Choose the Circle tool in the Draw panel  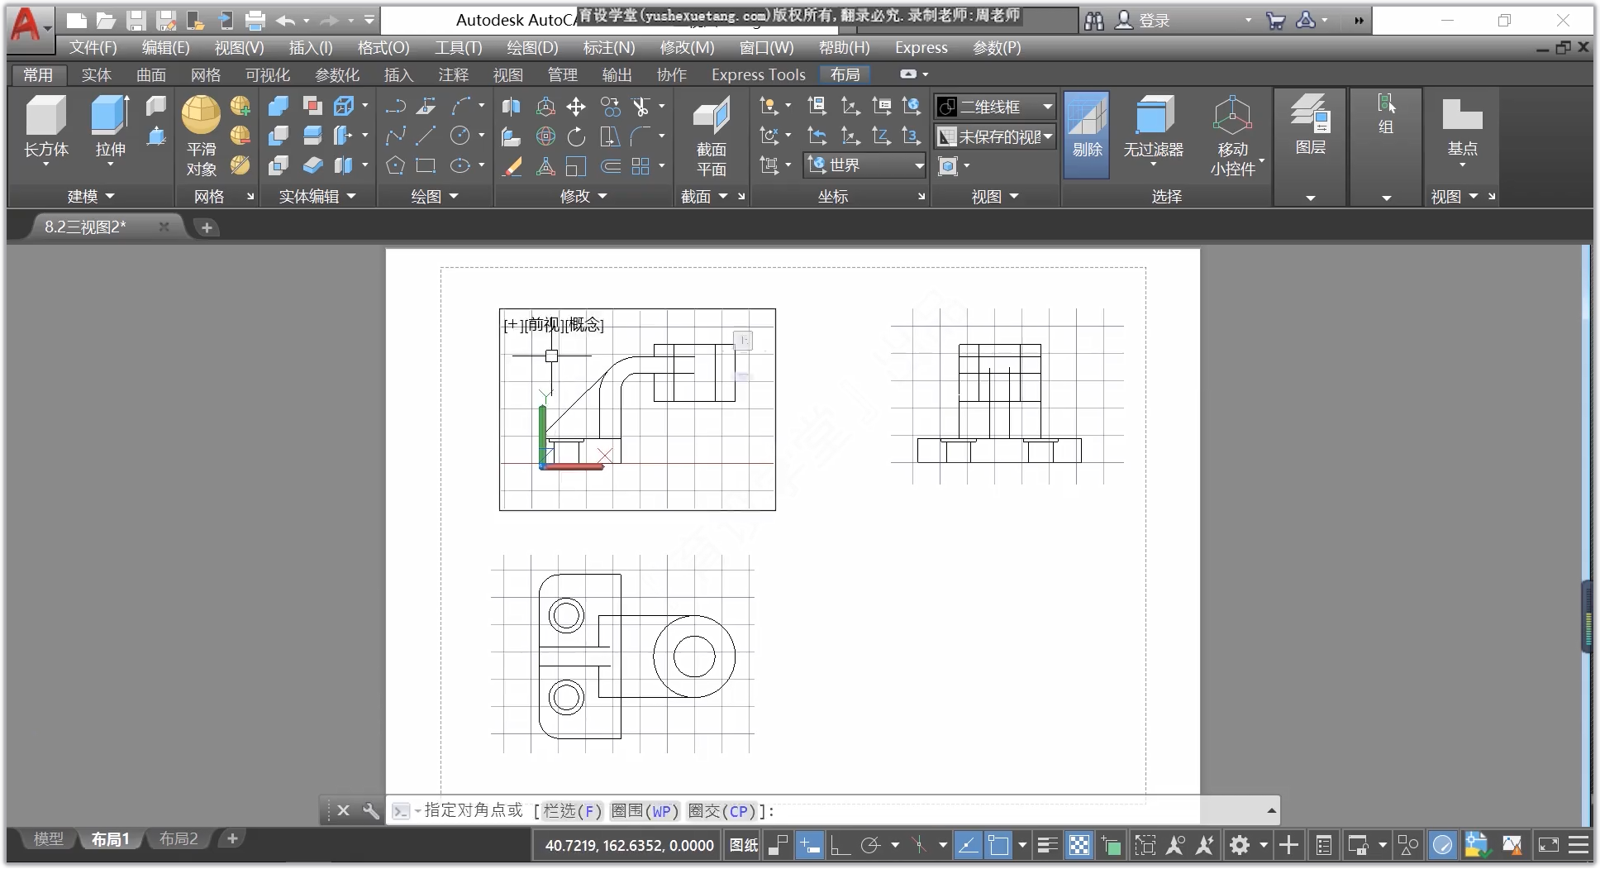click(460, 136)
